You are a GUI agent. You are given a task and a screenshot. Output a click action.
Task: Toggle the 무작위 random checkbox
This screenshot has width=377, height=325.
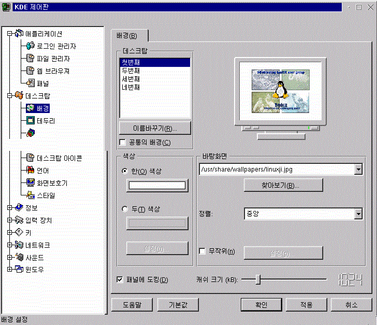click(x=202, y=251)
